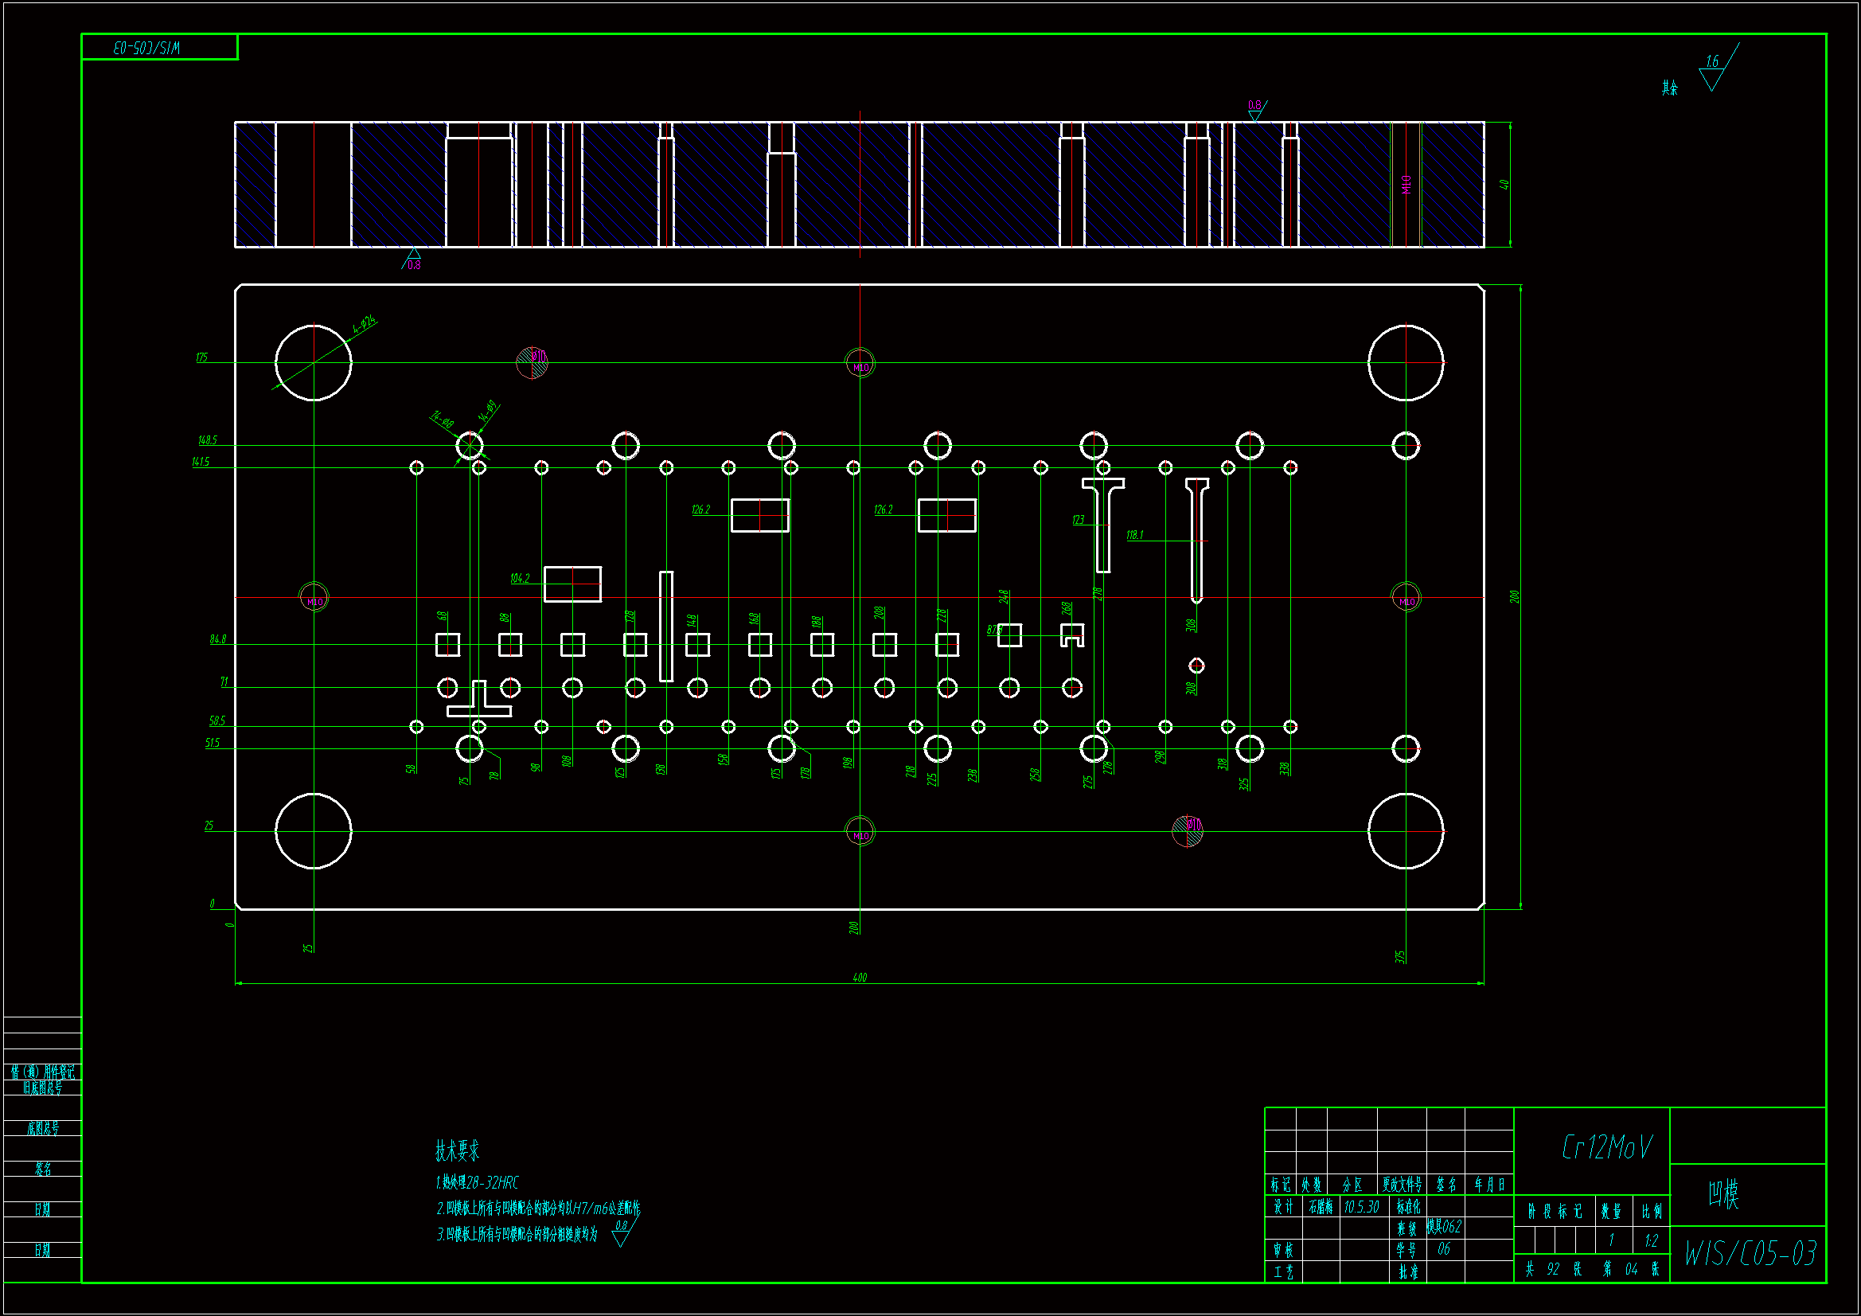The image size is (1861, 1316).
Task: Click the top-left large guide pin hole circle
Action: click(313, 362)
